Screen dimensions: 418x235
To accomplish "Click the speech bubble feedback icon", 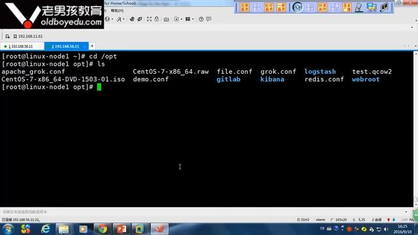I will point(209,19).
